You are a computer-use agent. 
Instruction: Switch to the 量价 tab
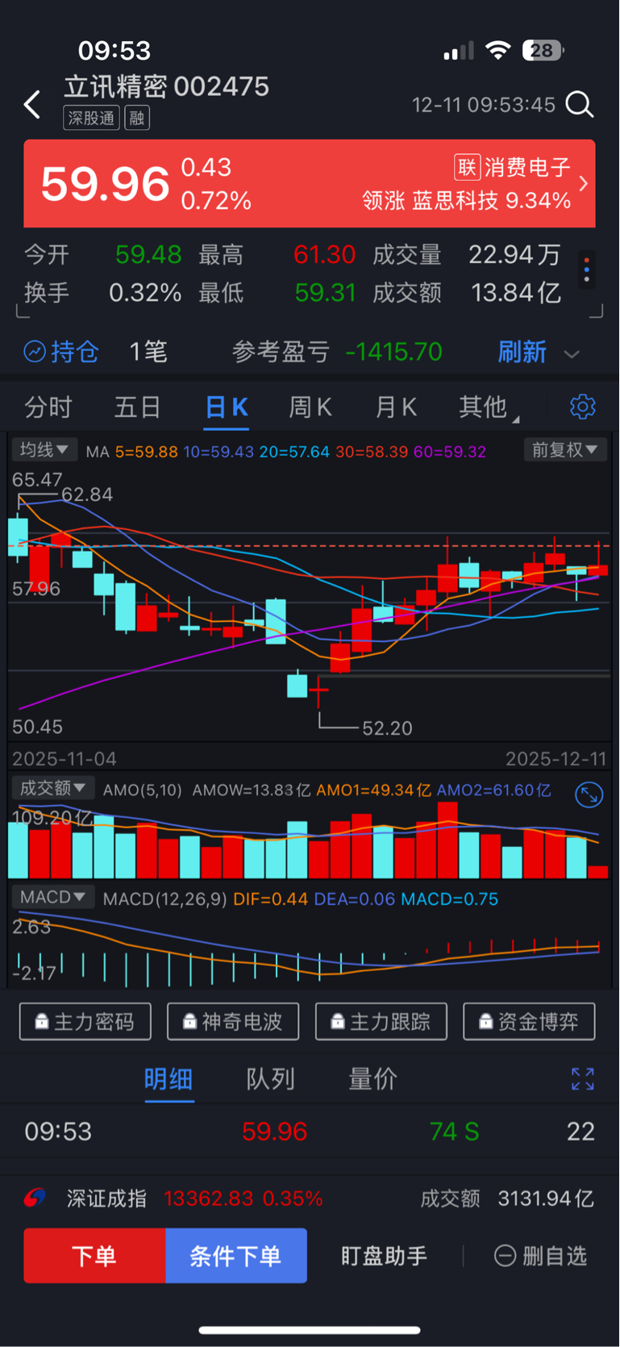[x=372, y=1079]
